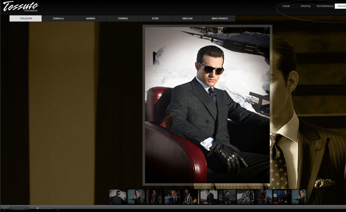Viewport: 346px width, 212px height.
Task: Visit the Testimonials page link
Action: [x=325, y=6]
